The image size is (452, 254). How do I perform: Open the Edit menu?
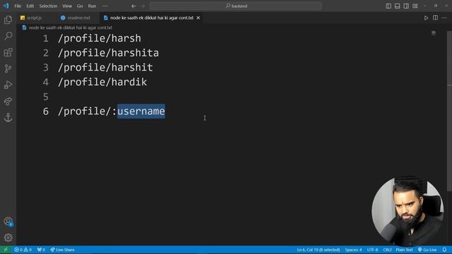point(30,6)
